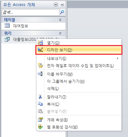Image resolution: width=128 pixels, height=137 pixels.
Task: Select the 대여정보 table entry
Action: tap(33, 26)
